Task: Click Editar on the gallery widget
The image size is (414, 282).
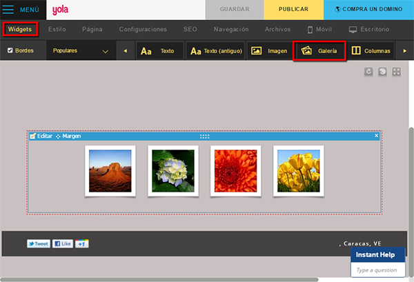Action: (x=41, y=136)
